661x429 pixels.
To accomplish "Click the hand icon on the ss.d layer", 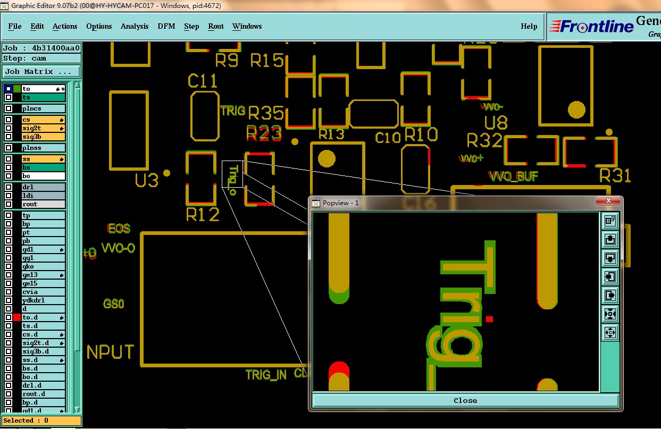I will 62,360.
